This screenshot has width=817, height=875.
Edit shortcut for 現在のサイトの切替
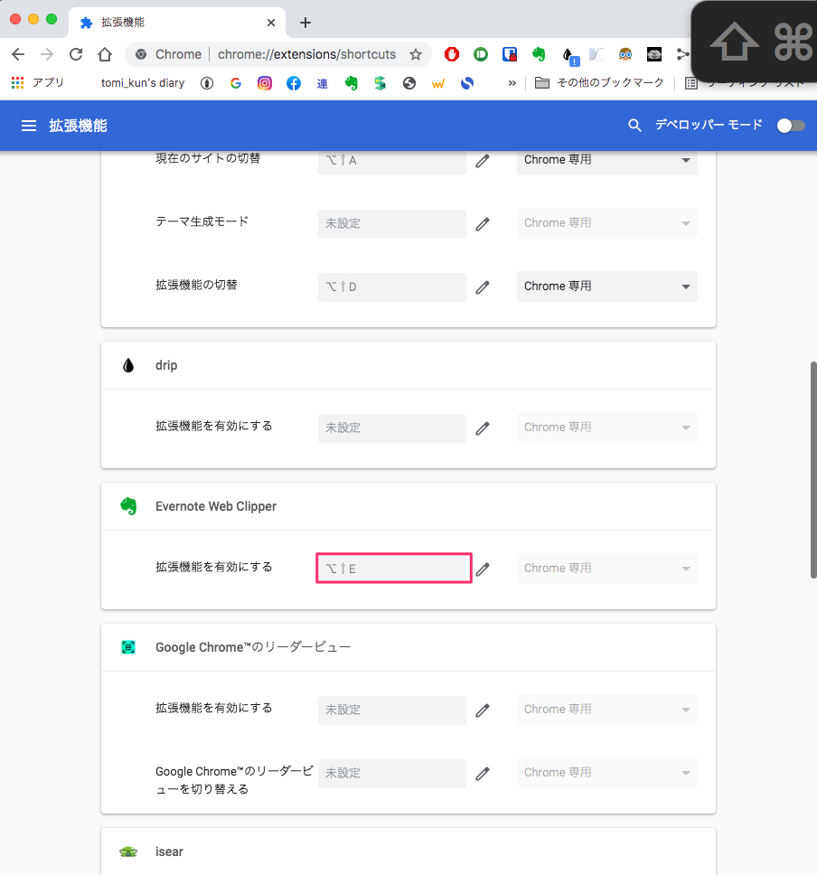[483, 161]
